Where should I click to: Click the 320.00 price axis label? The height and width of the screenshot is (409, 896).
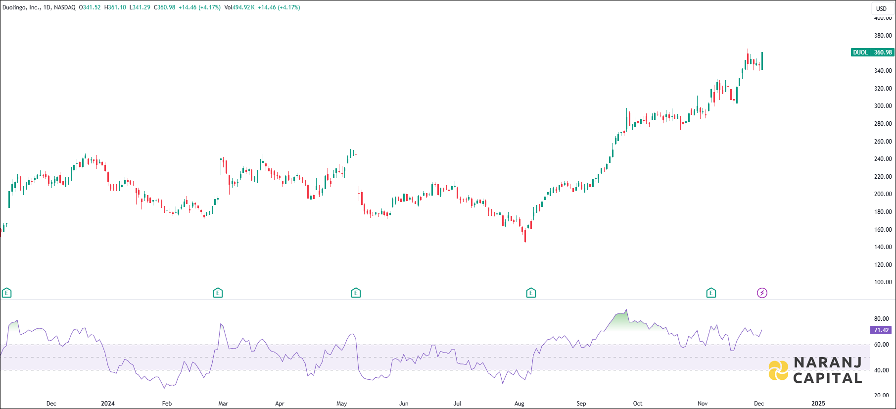tap(883, 89)
